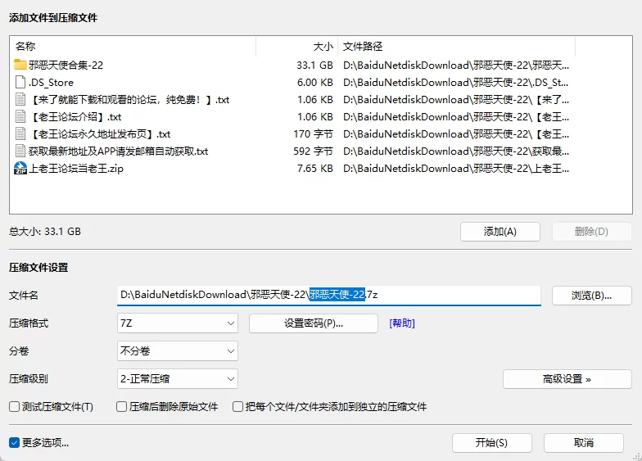Enable the 压缩后删除原始文件 checkbox
The image size is (642, 461).
point(121,406)
